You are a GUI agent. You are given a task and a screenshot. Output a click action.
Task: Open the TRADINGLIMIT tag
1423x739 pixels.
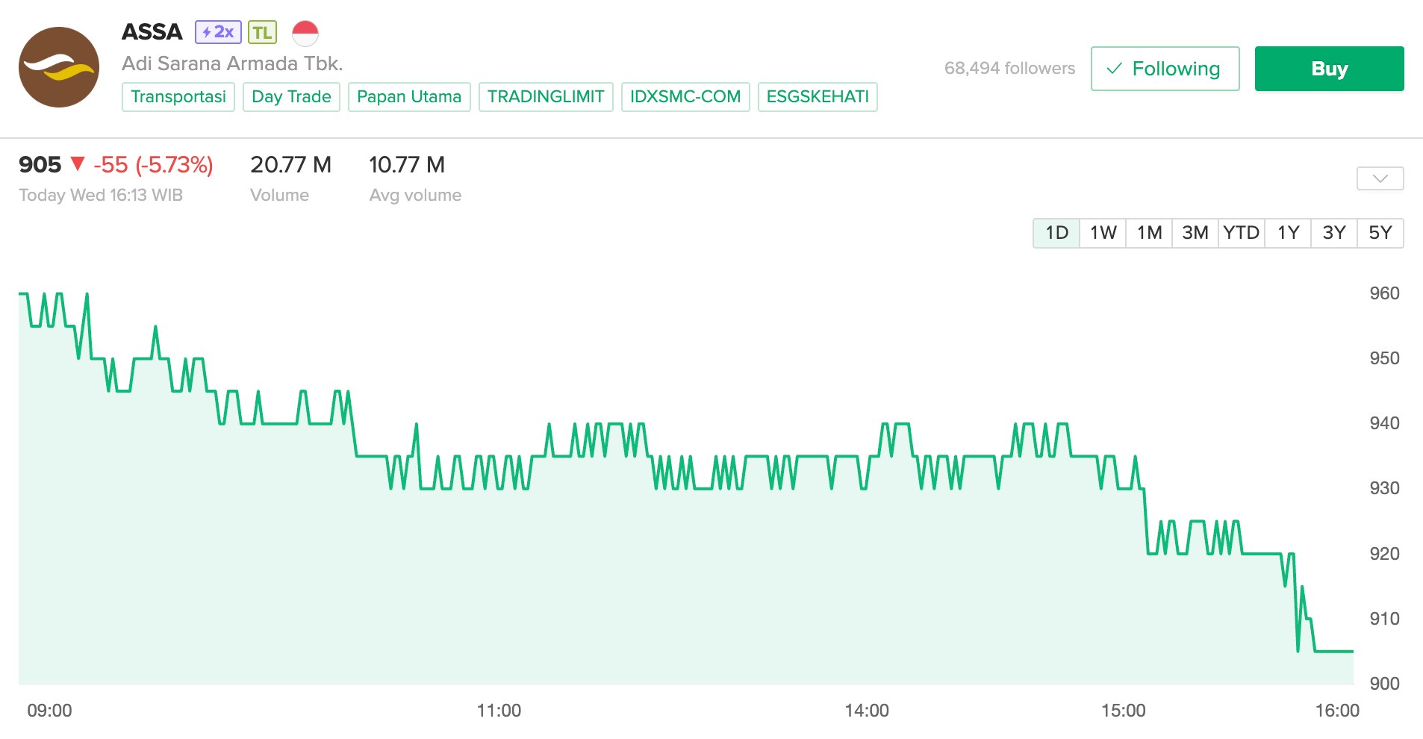click(546, 97)
